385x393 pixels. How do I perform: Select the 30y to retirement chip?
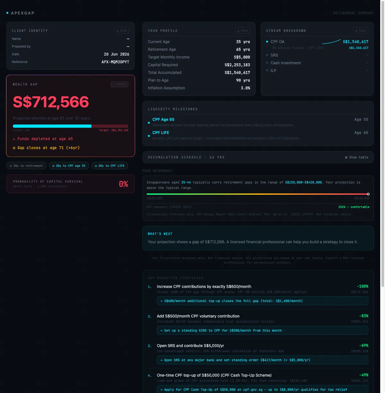26,166
